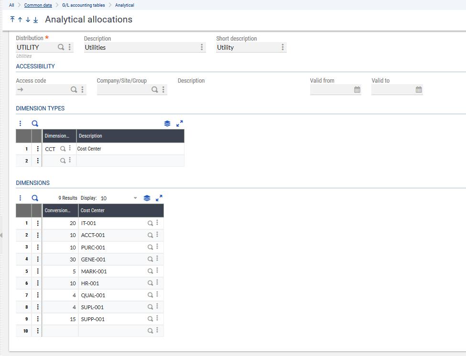Open the Valid from calendar picker
The height and width of the screenshot is (356, 466).
(357, 89)
